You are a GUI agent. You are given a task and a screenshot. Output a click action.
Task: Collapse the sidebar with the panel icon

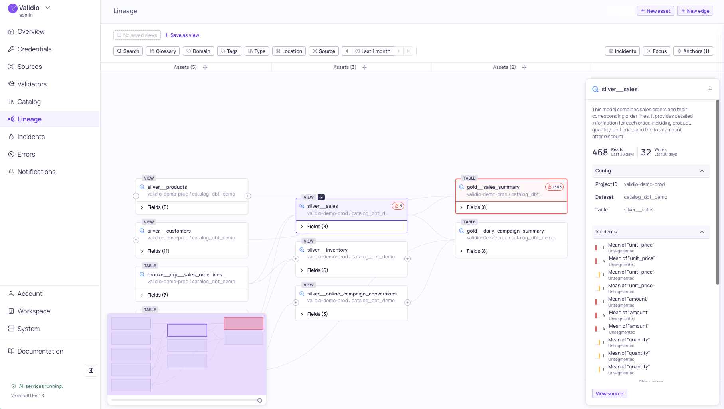click(91, 370)
